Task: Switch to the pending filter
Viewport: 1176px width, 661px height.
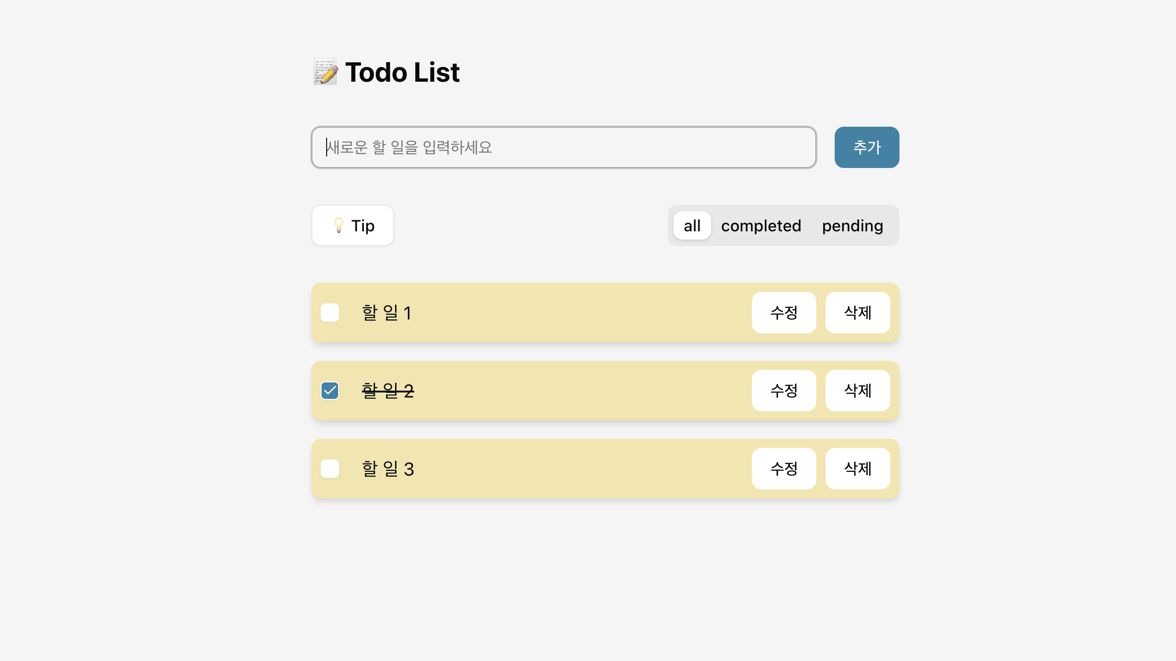Action: (852, 225)
